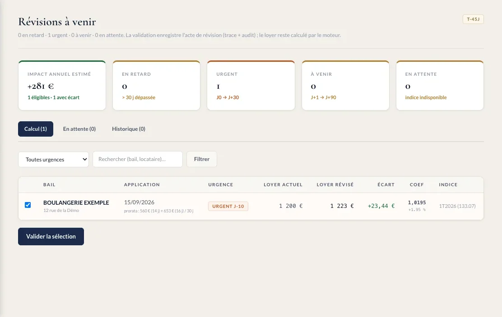This screenshot has height=317, width=502.
Task: Click the 1 200 € current rent
Action: coord(291,206)
